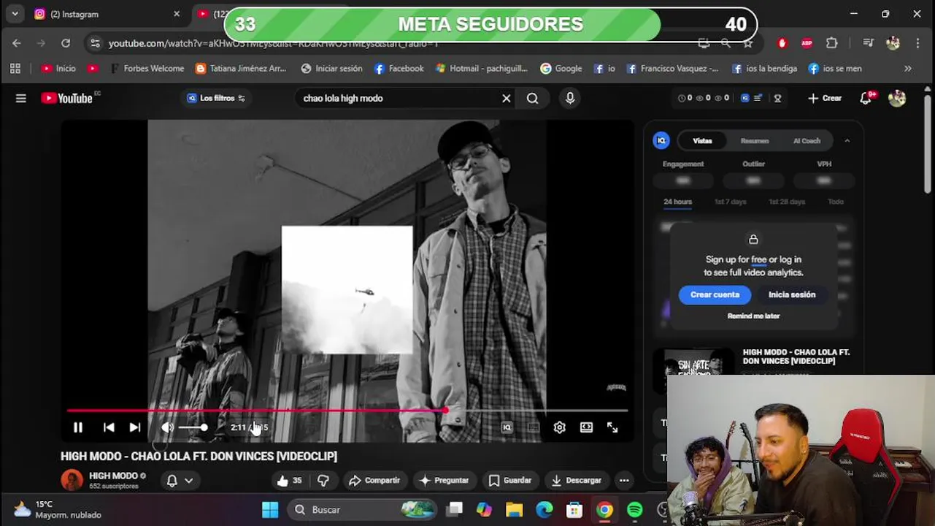Clear the YouTube search box text
This screenshot has height=526, width=935.
point(506,98)
